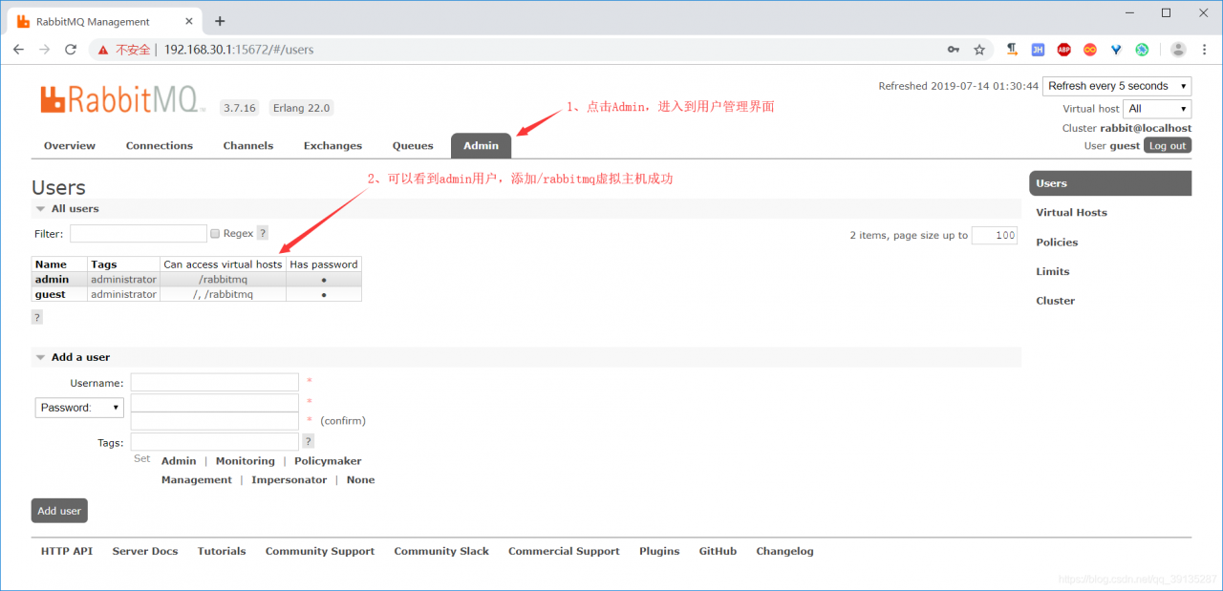Open the ABP ad blocker extension

pyautogui.click(x=1064, y=50)
